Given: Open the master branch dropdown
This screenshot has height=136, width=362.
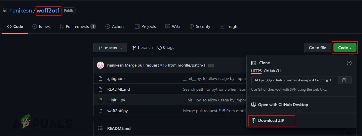Looking at the screenshot, I should pos(110,48).
